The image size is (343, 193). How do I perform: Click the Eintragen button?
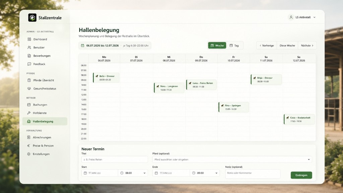(301, 175)
